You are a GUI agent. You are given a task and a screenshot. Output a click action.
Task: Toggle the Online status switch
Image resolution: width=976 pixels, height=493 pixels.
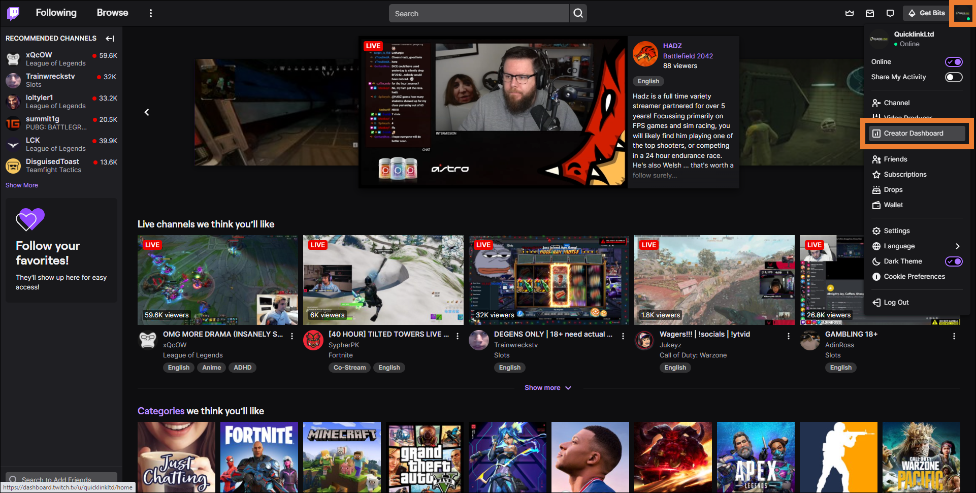point(953,62)
